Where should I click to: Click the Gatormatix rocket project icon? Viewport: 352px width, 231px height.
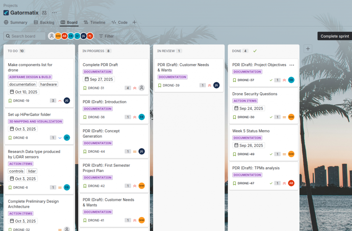(x=6, y=13)
